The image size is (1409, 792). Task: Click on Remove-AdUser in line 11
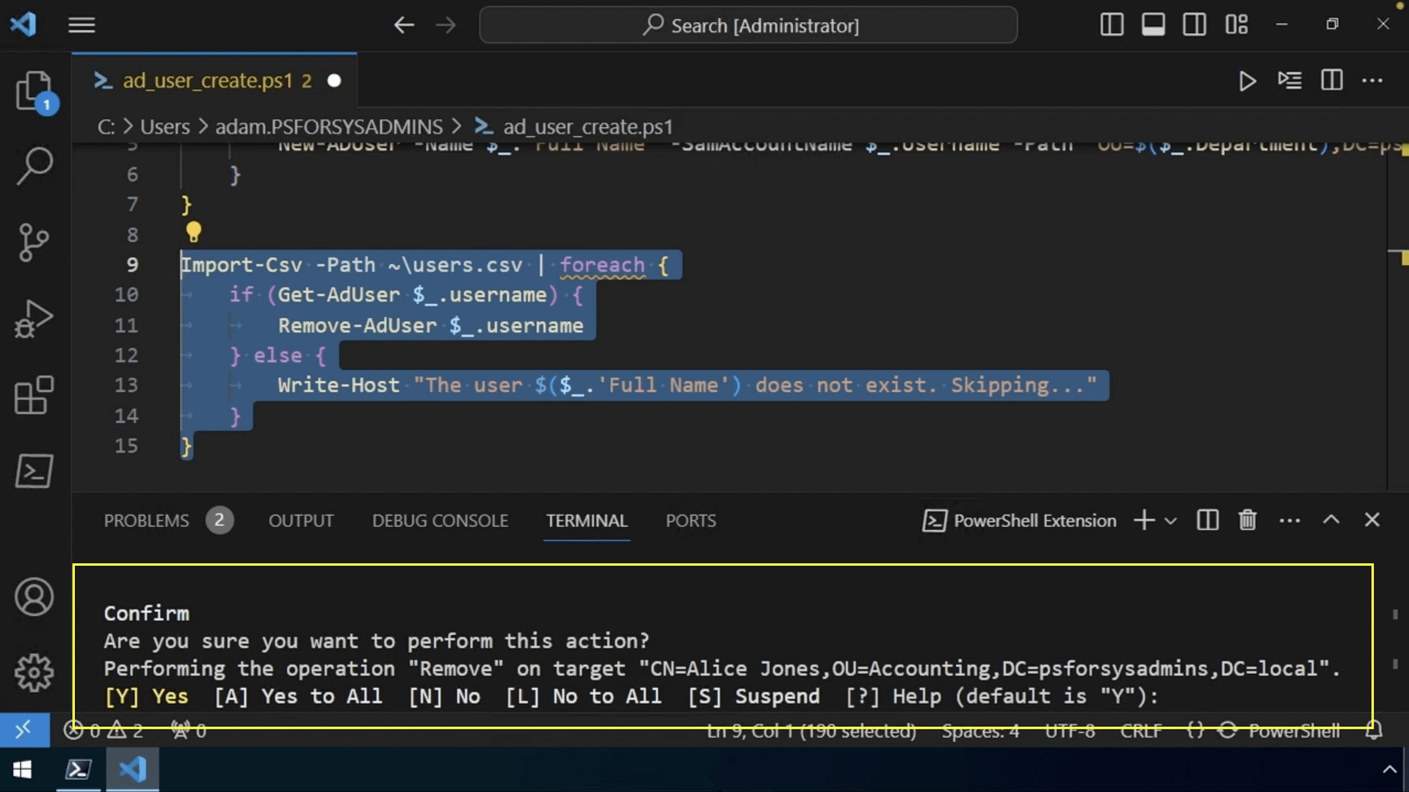[357, 325]
